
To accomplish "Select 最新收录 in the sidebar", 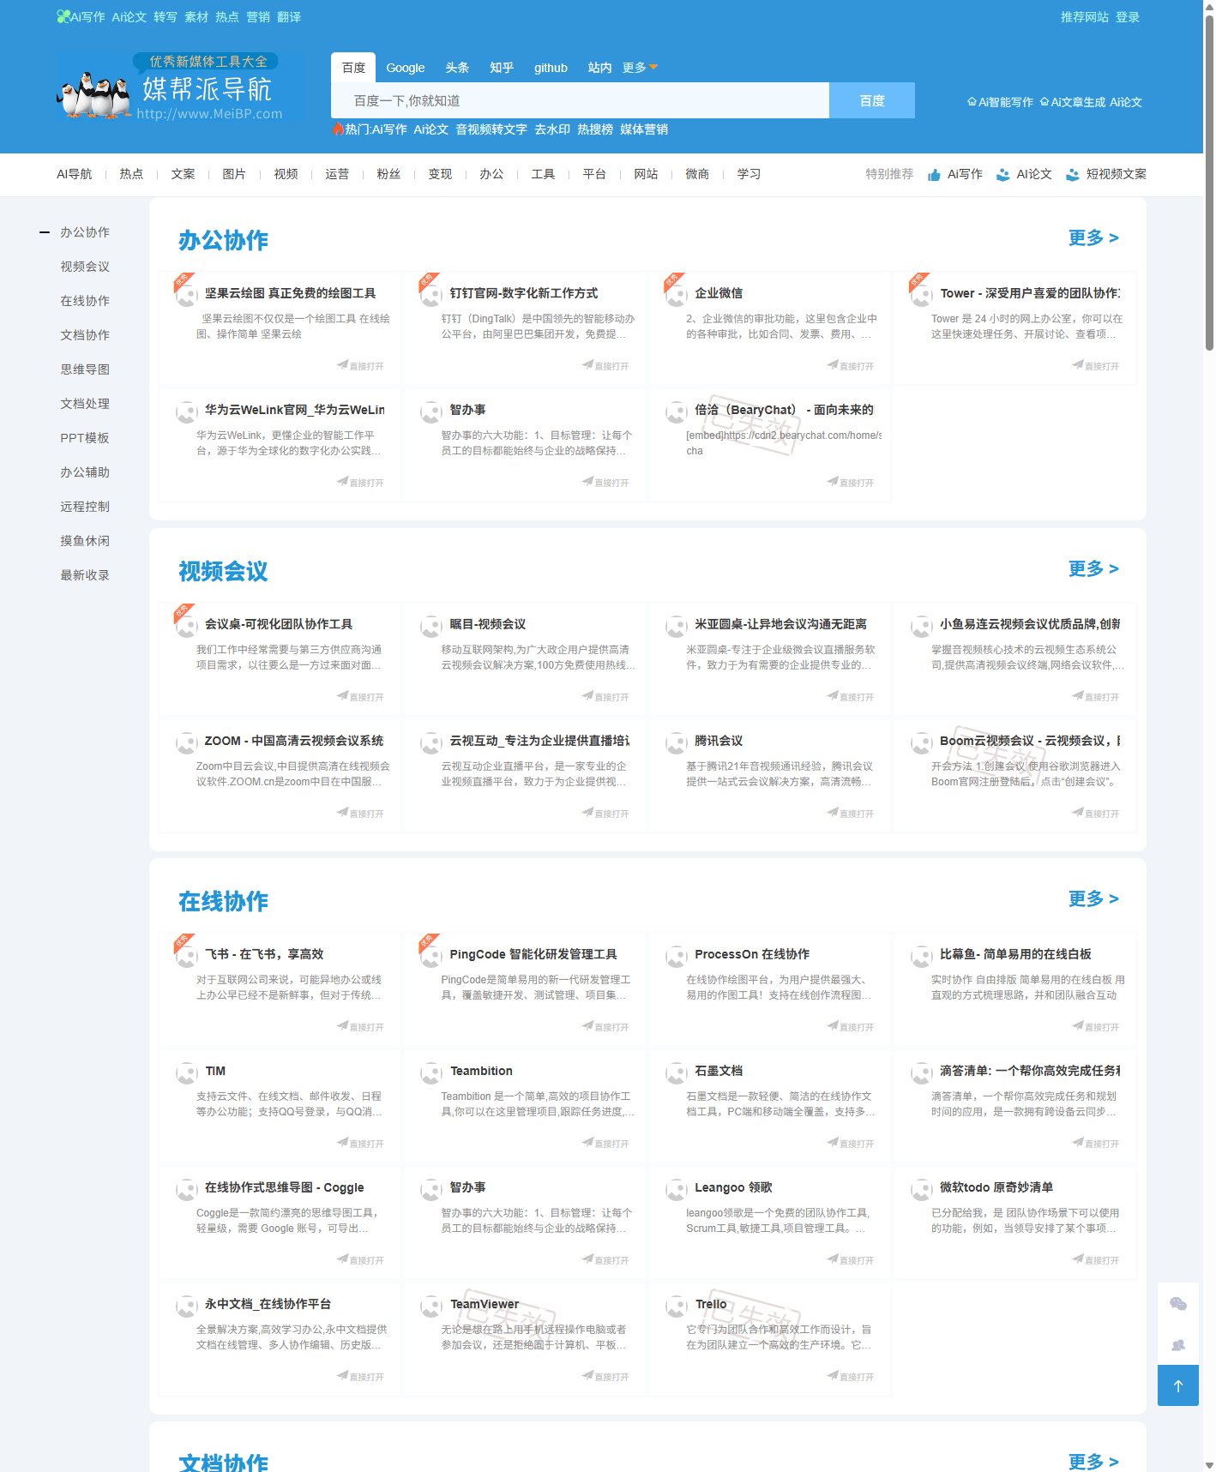I will pos(85,575).
